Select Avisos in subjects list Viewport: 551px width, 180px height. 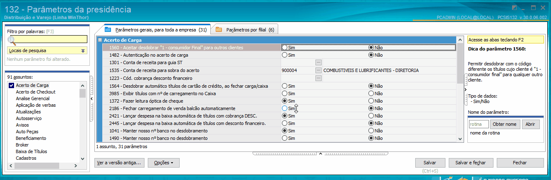click(22, 125)
